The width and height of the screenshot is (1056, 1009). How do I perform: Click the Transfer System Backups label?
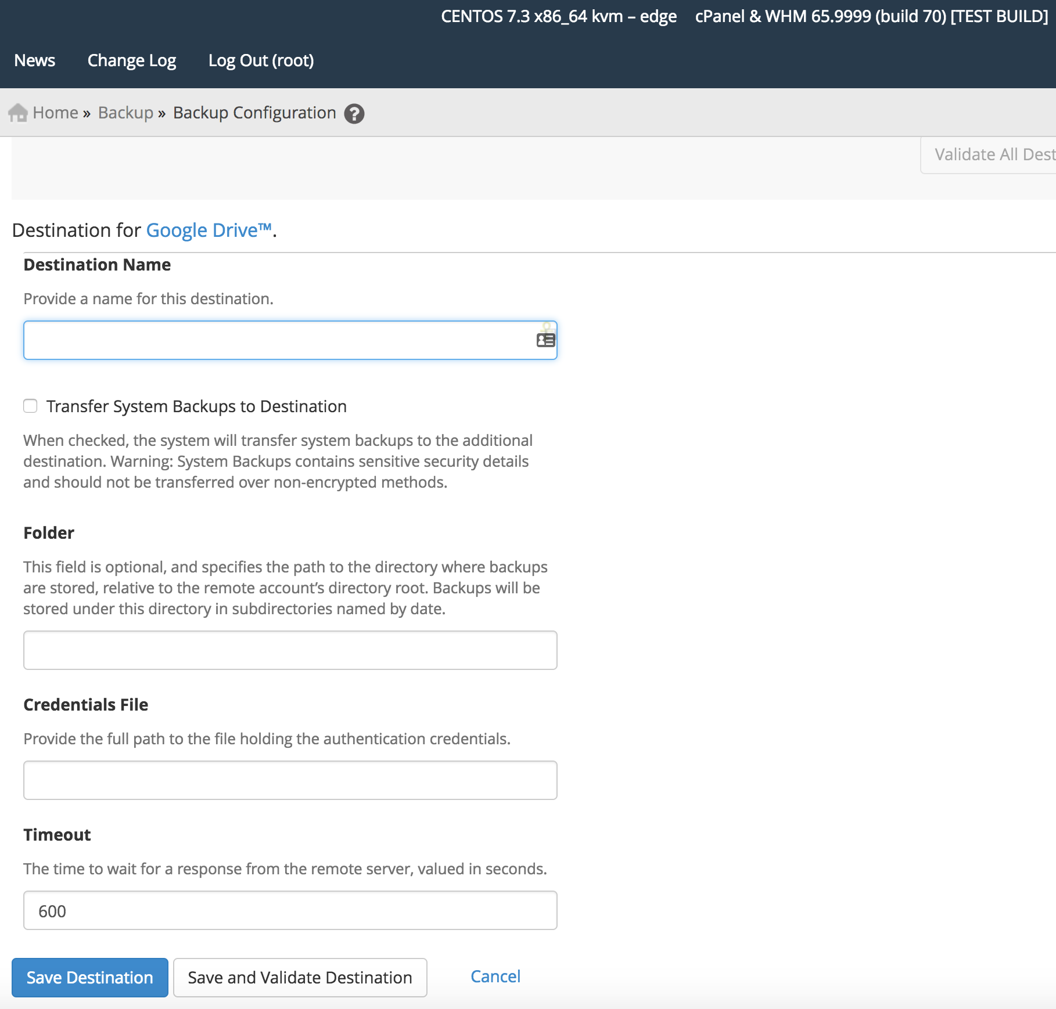click(x=196, y=406)
